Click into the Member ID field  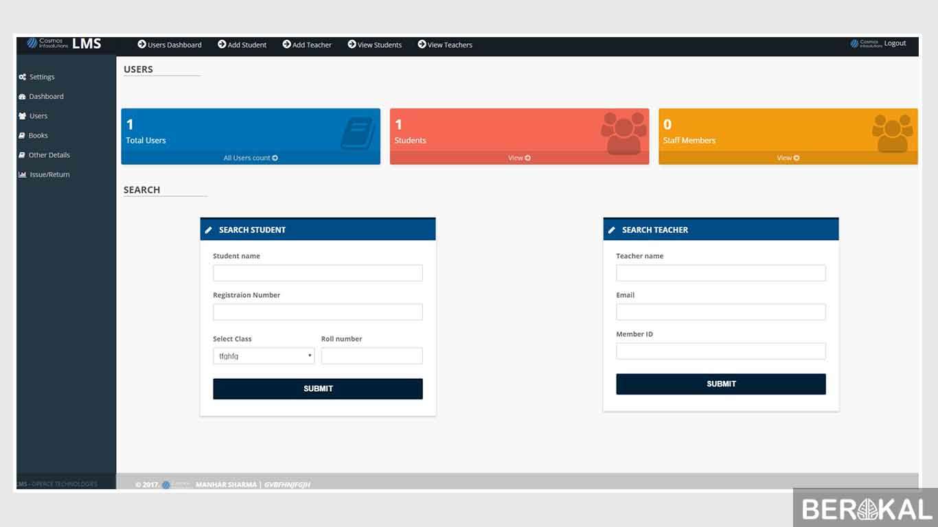tap(721, 351)
